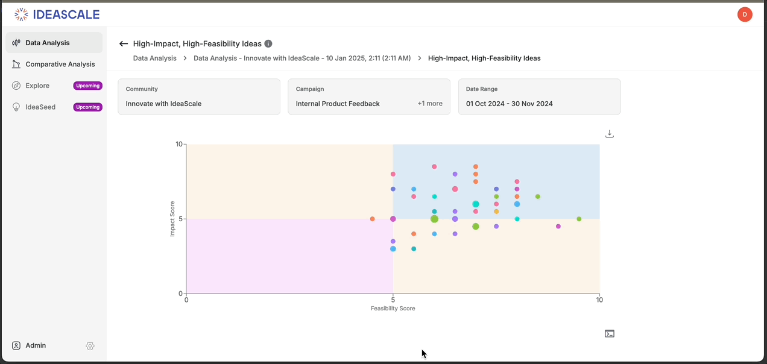Go back using the left arrow
The height and width of the screenshot is (364, 767).
(x=124, y=43)
